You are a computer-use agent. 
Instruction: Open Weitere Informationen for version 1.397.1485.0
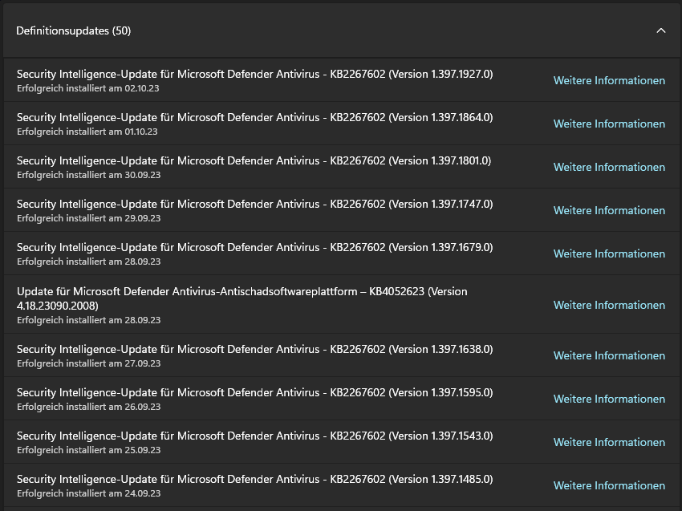coord(609,485)
